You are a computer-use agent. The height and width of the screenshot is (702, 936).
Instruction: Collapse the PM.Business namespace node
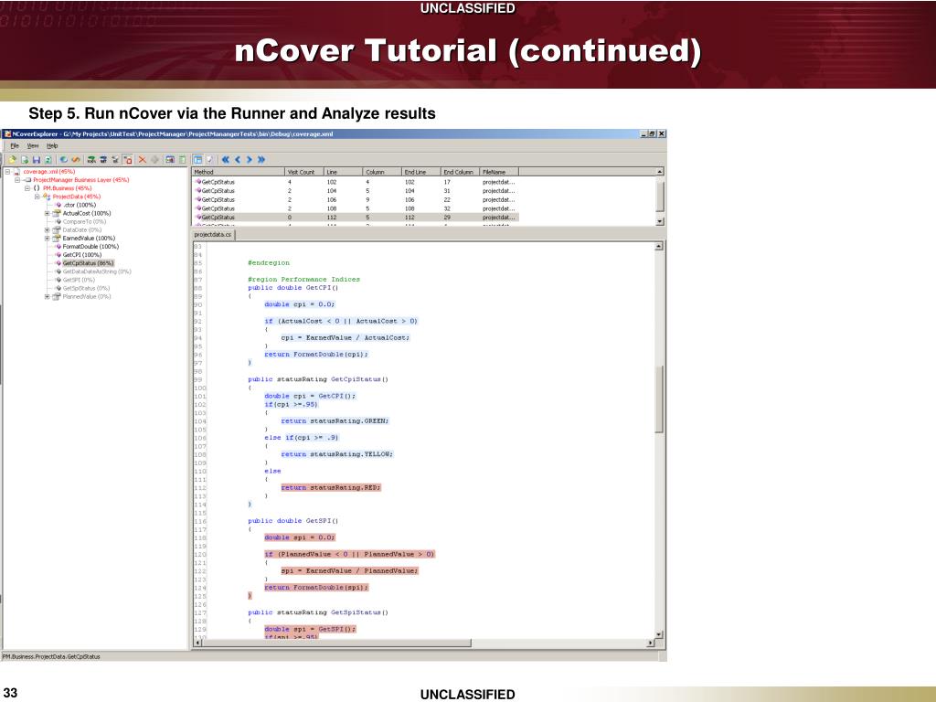click(27, 188)
